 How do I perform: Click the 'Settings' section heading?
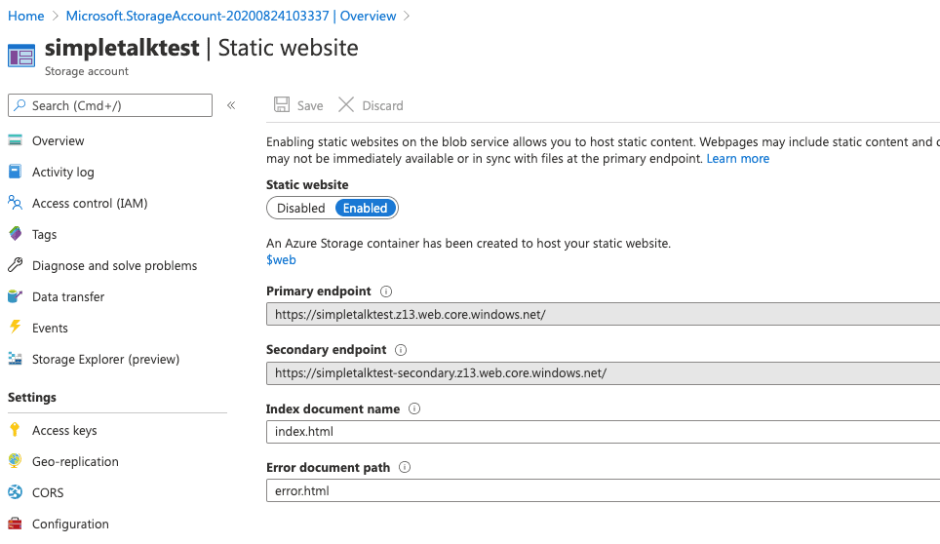(x=32, y=397)
